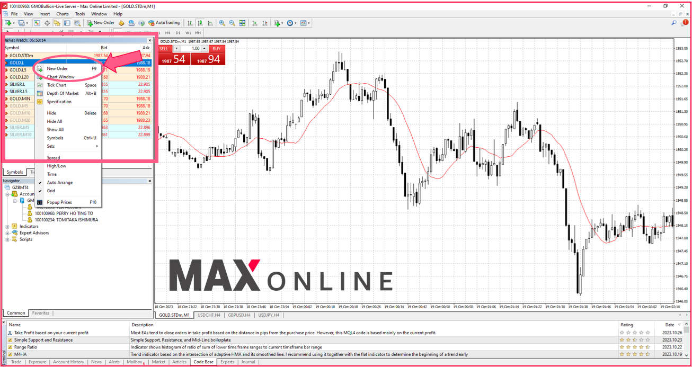This screenshot has height=367, width=692.
Task: Enable Chart Shift icon
Action: point(265,23)
